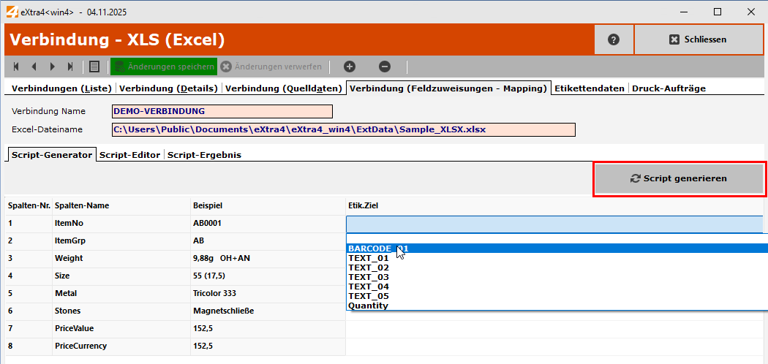Image resolution: width=768 pixels, height=364 pixels.
Task: Go to first record navigation icon
Action: point(16,67)
